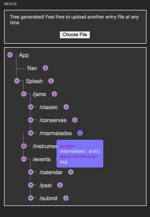Click the NEXUS panel title

click(x=10, y=4)
